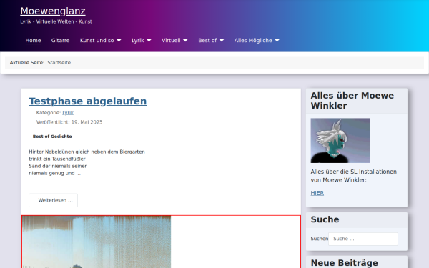Click the Neue Beiträge heading
429x268 pixels.
click(x=344, y=263)
